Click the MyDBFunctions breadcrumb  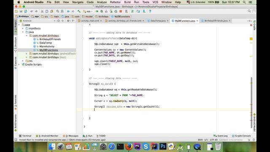(x=121, y=16)
